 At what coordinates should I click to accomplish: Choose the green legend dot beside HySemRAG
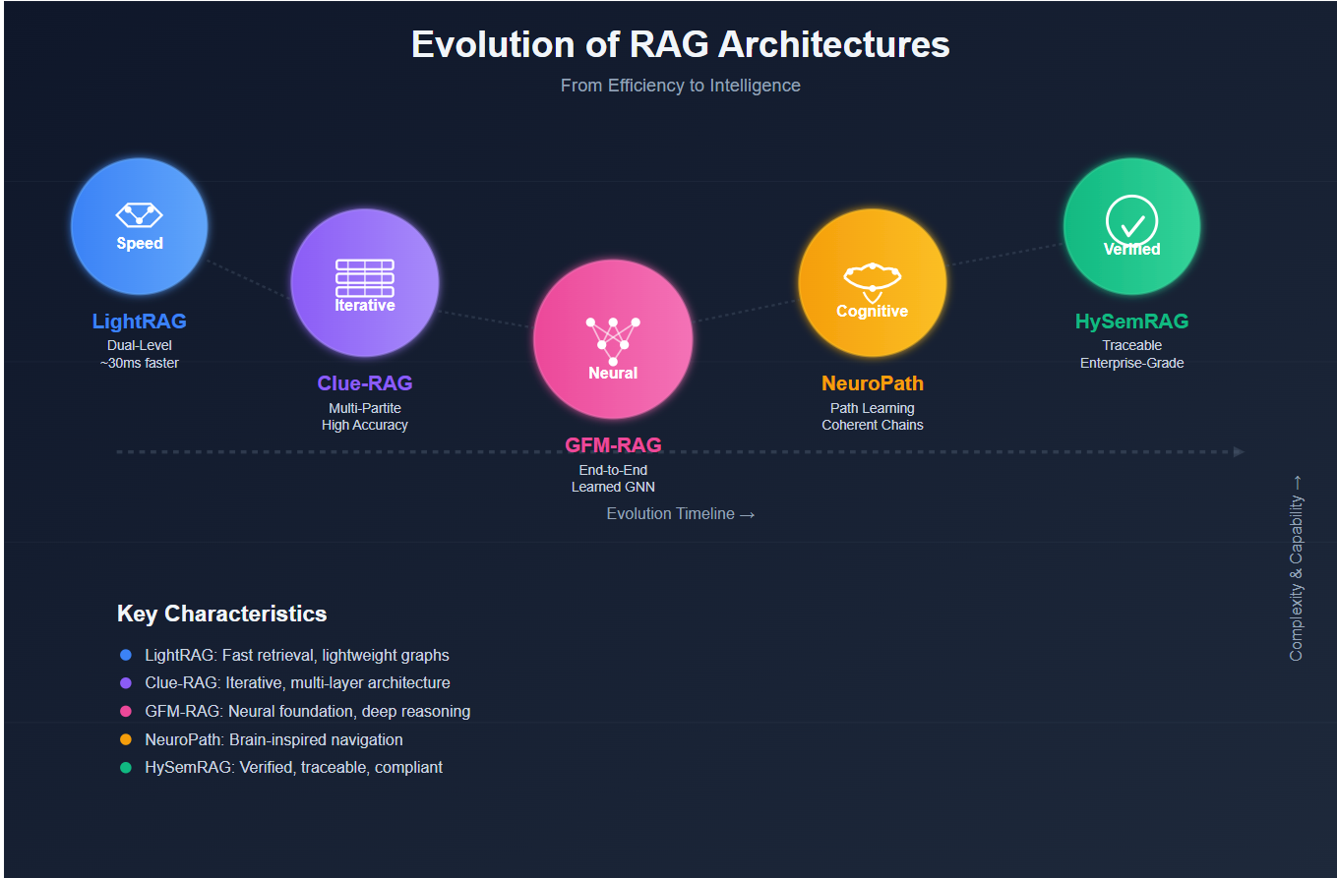click(x=125, y=767)
